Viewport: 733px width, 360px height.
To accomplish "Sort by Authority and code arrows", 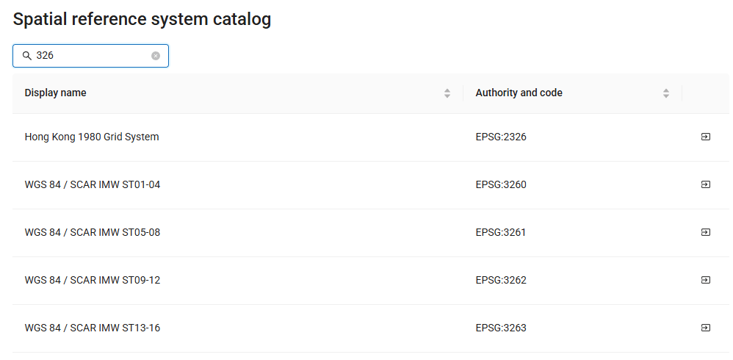I will tap(666, 93).
